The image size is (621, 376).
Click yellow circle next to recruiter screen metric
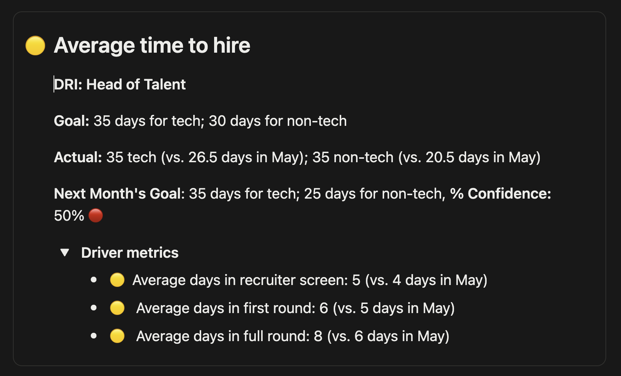coord(117,280)
